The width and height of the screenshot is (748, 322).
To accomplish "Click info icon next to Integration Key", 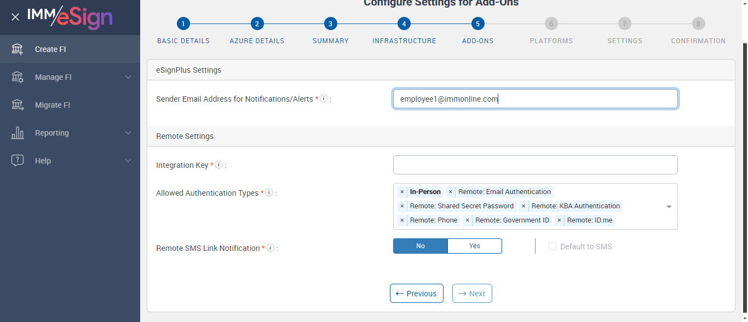I will point(219,165).
